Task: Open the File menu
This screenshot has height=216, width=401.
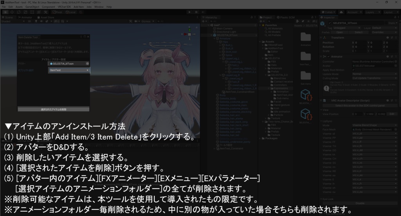Action: click(x=4, y=7)
